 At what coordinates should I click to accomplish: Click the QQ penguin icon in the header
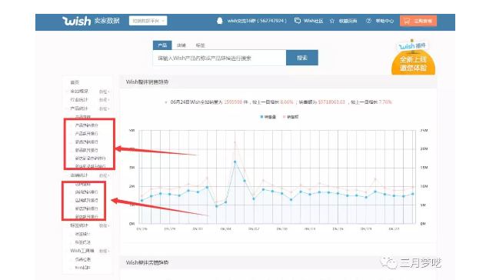[220, 21]
